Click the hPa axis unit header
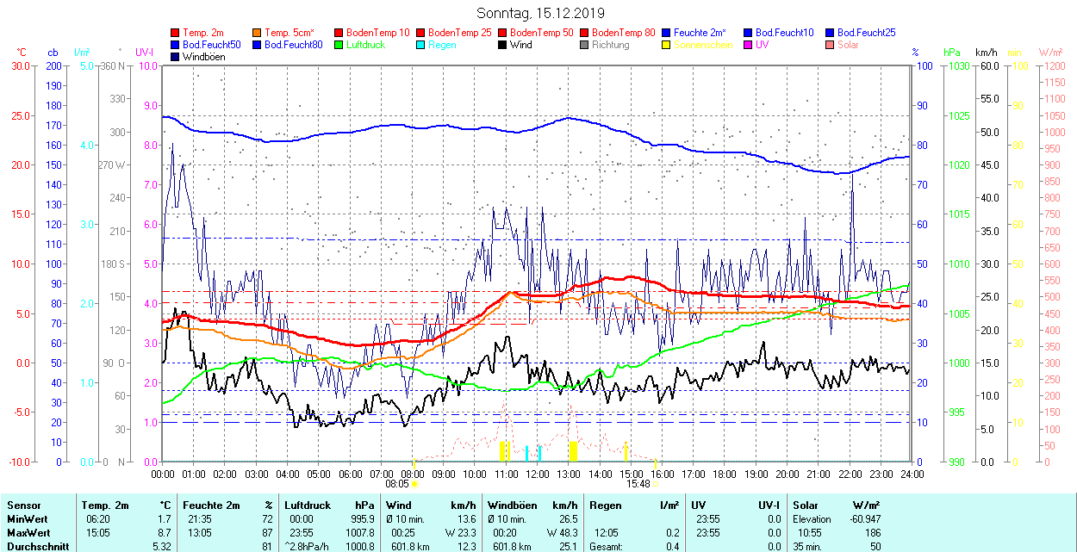This screenshot has width=1077, height=552. [x=952, y=53]
